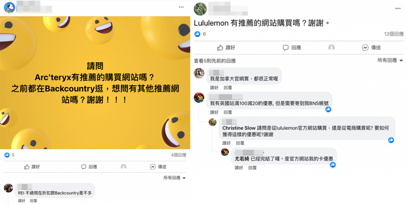407x205 pixels.
Task: Open the 12個回應 comment count
Action: tap(394, 34)
